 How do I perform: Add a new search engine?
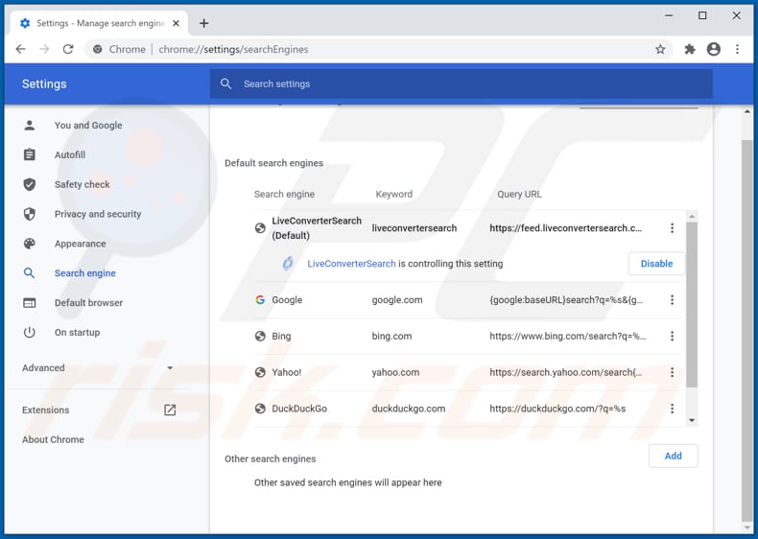click(673, 456)
